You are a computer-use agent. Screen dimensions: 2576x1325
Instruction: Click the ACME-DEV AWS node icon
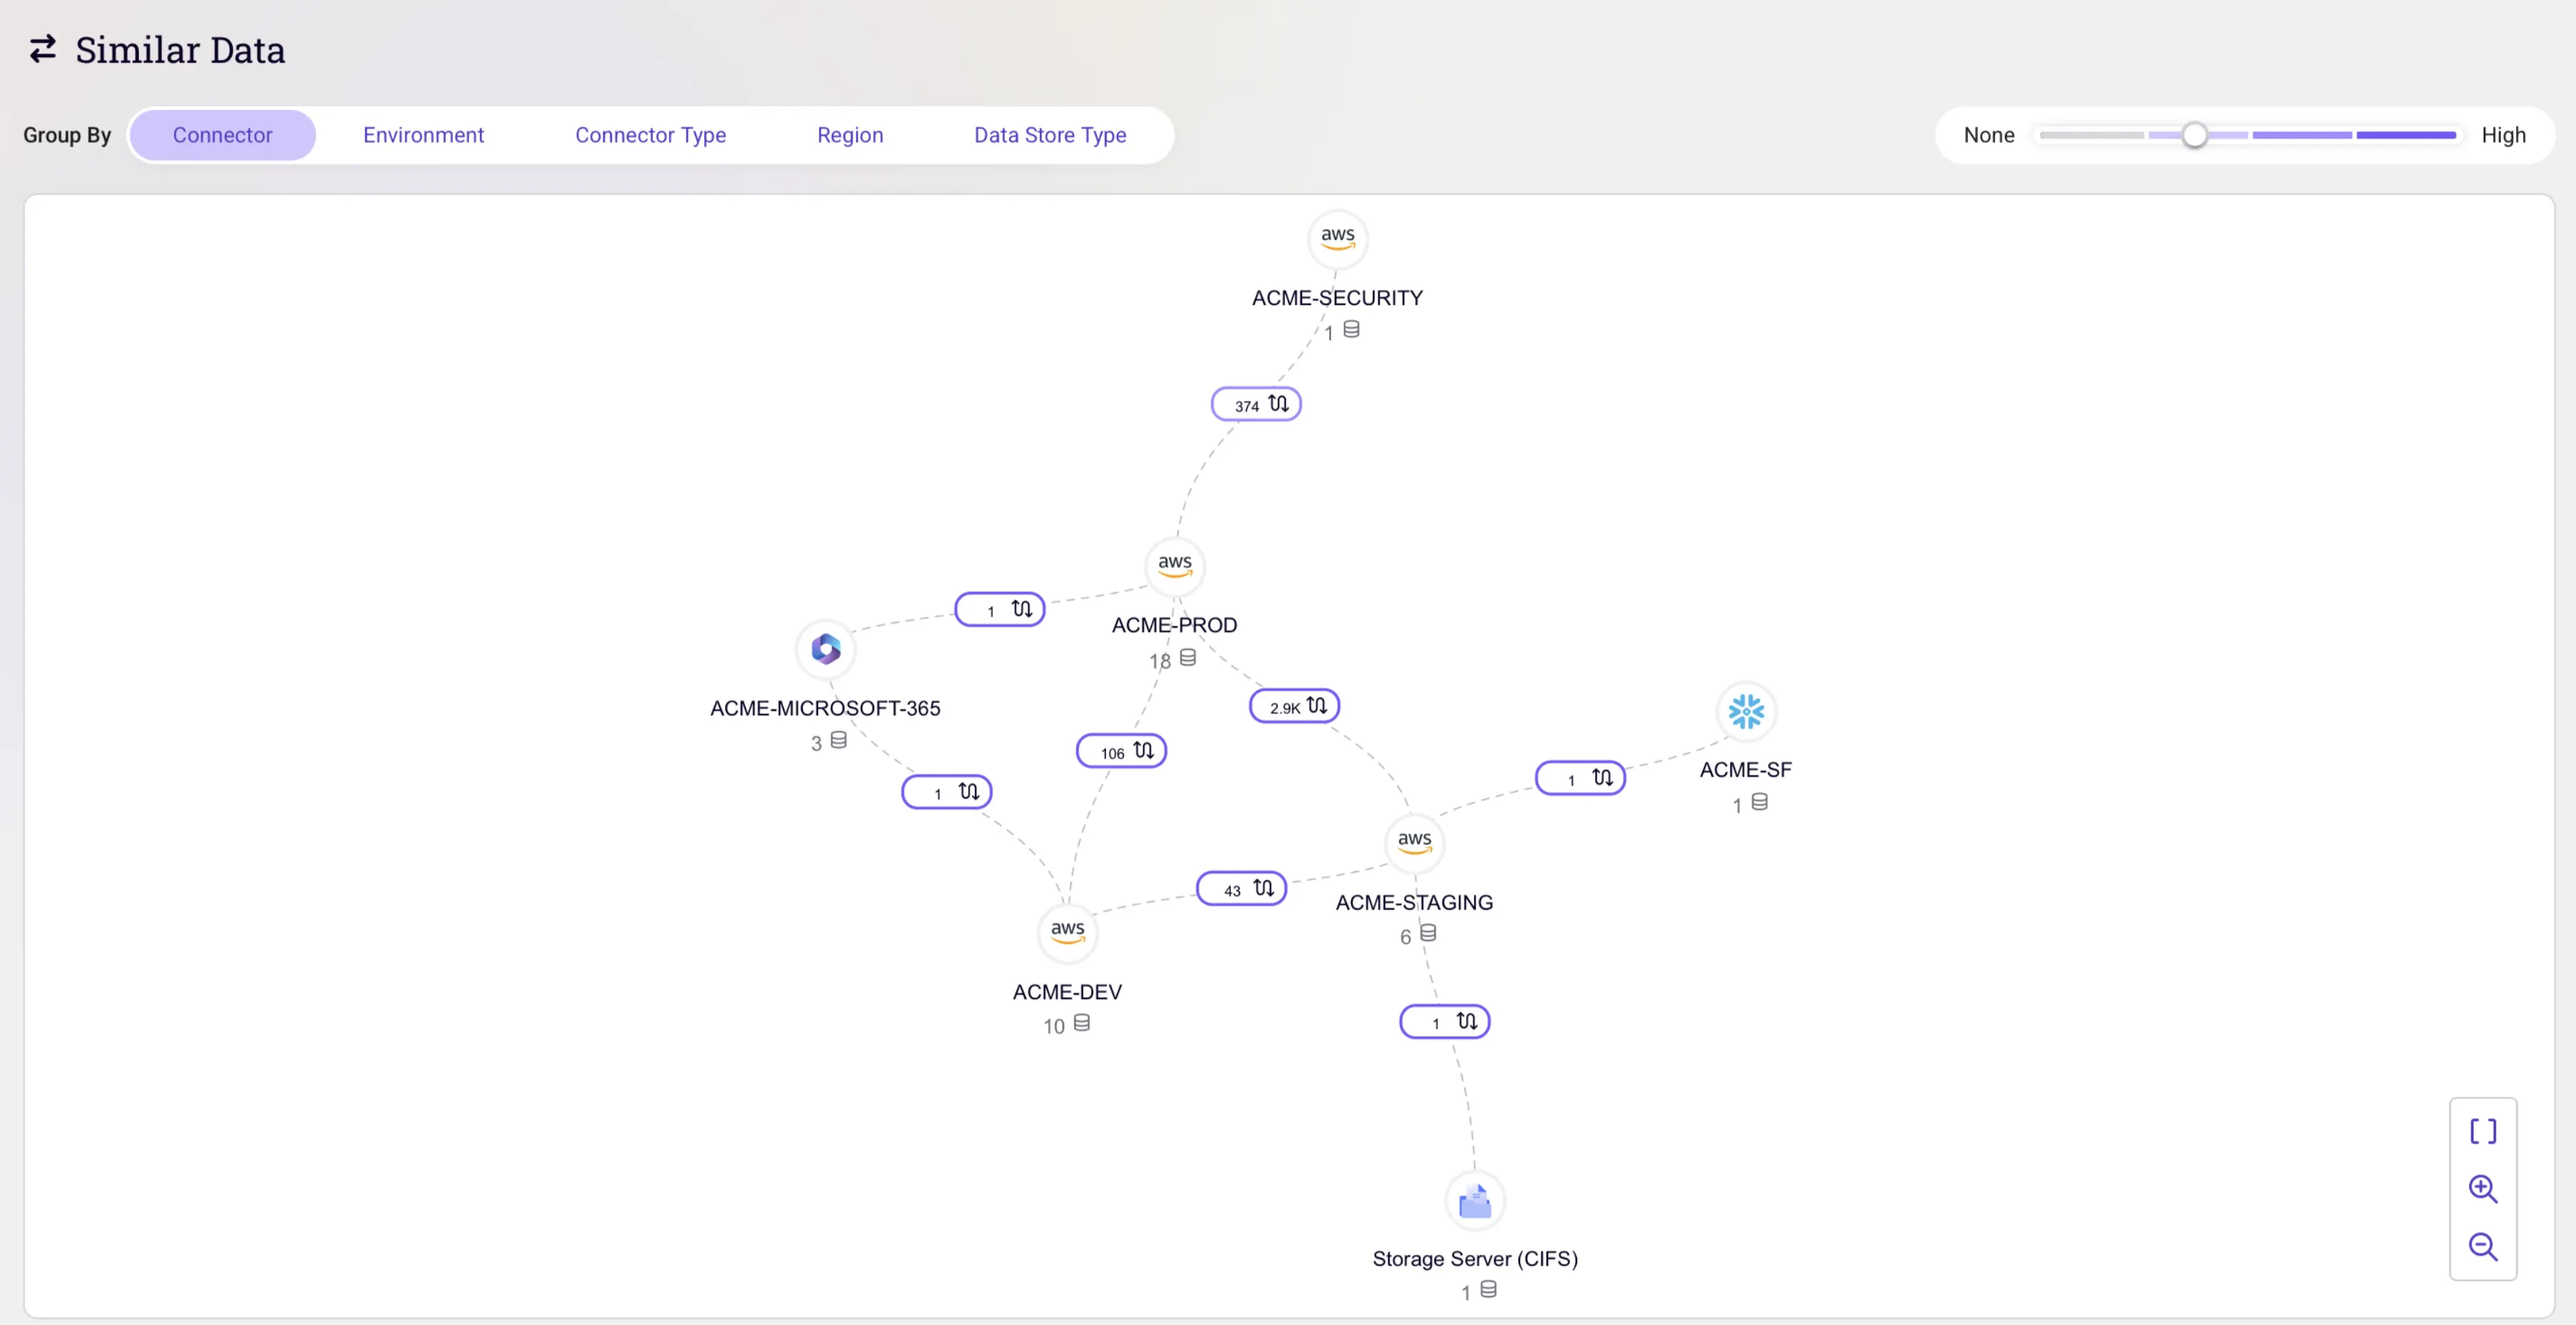pos(1067,932)
